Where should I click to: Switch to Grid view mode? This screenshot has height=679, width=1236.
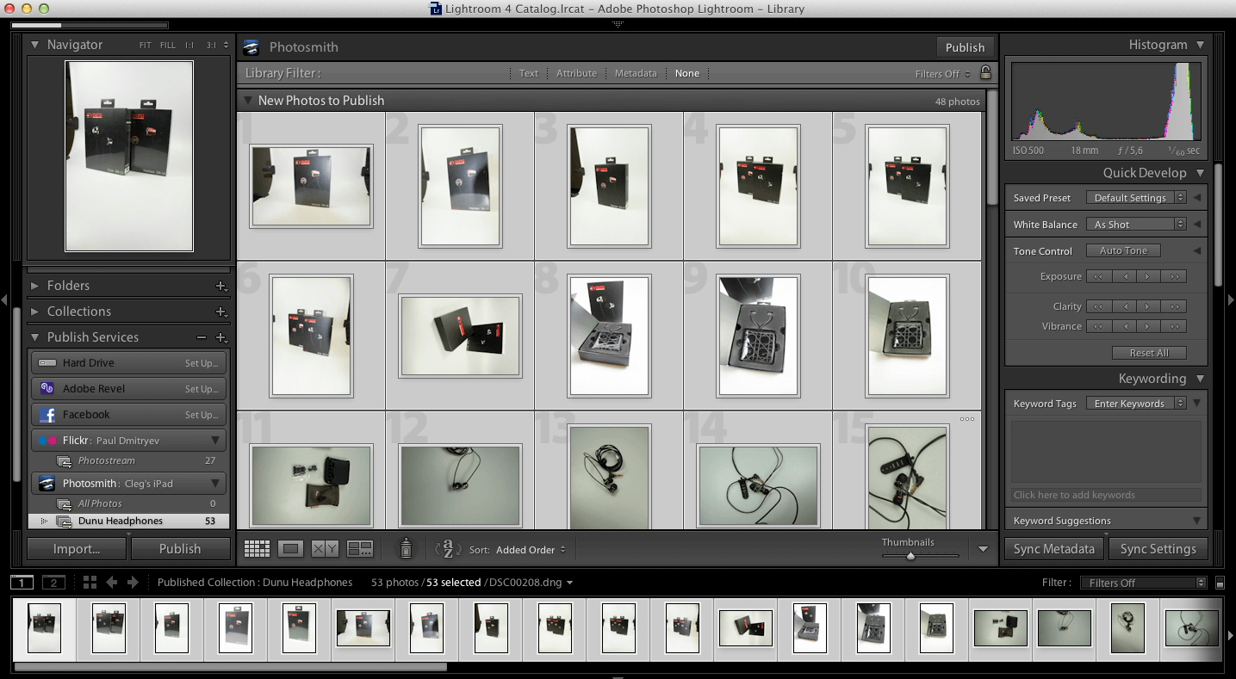[x=257, y=548]
